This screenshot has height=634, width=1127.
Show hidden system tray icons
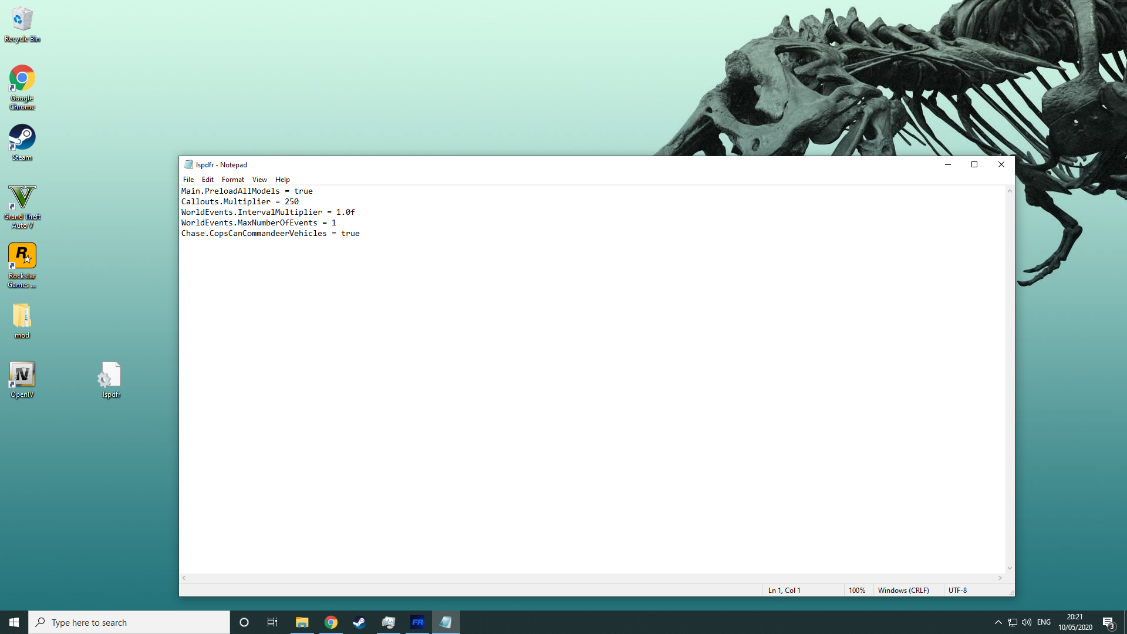point(998,622)
